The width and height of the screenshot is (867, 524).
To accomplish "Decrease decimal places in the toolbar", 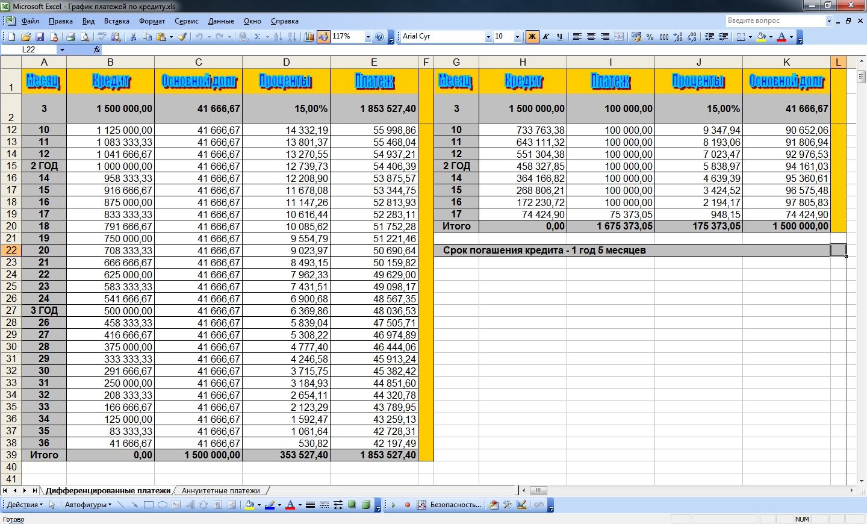I will (x=692, y=37).
